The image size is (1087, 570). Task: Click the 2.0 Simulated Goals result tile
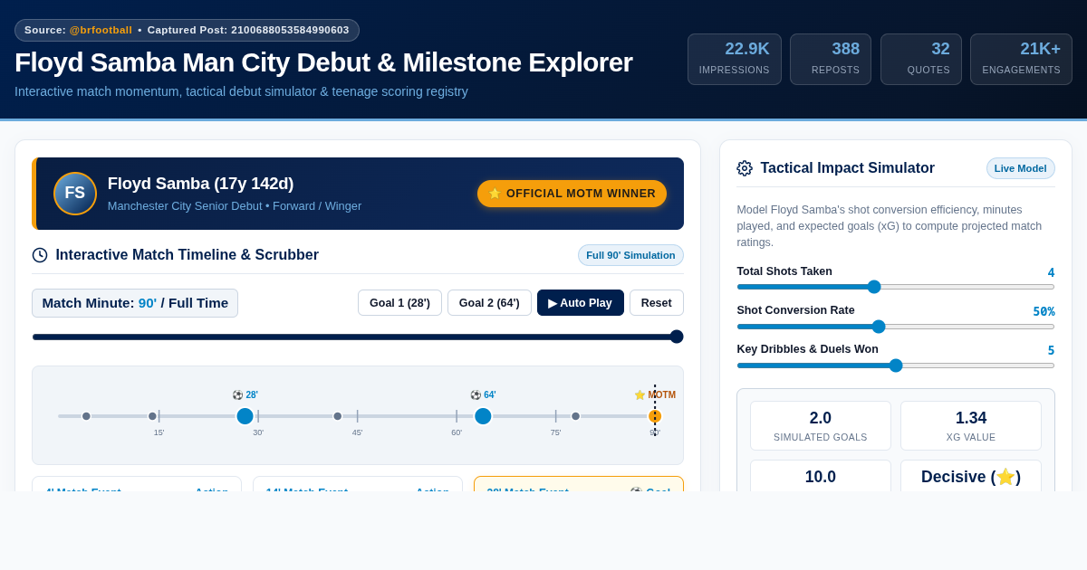point(821,426)
